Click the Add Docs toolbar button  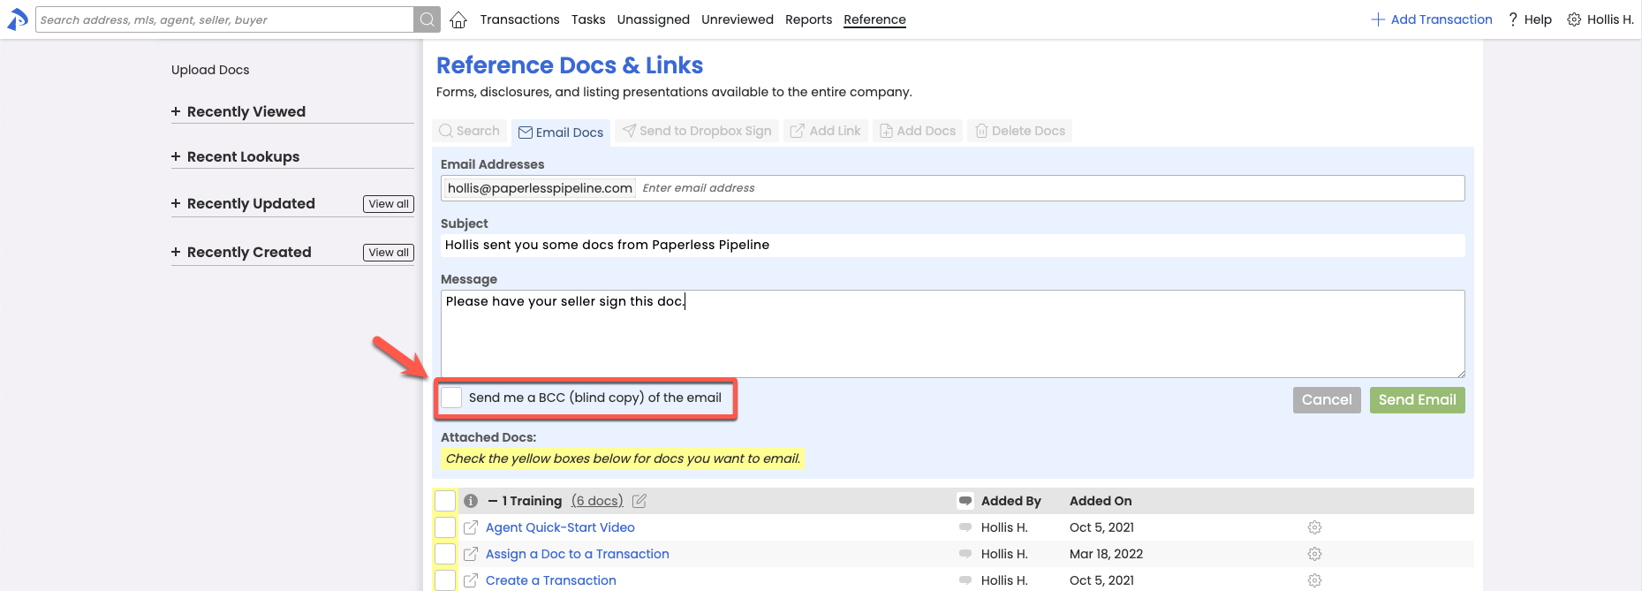click(918, 131)
